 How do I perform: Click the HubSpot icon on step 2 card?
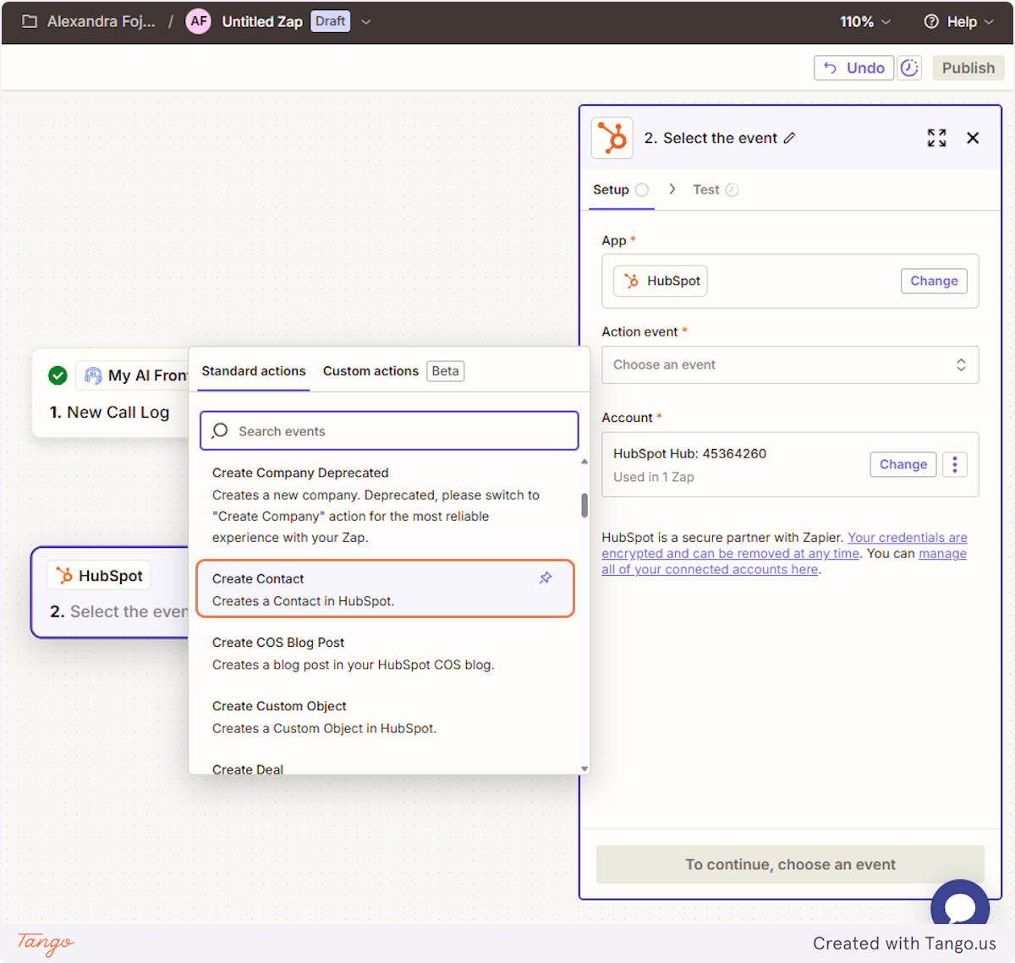coord(64,576)
